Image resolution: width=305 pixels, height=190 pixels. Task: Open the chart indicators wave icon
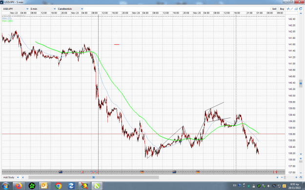288,9
